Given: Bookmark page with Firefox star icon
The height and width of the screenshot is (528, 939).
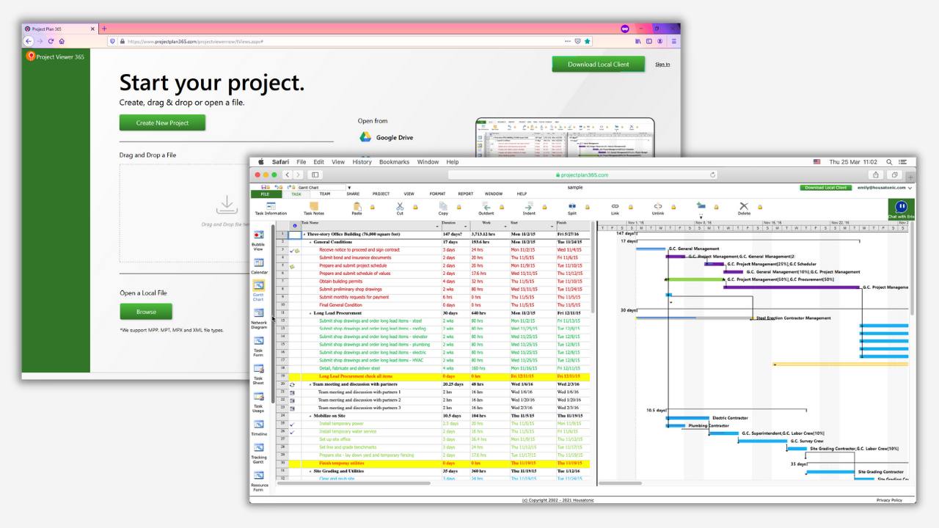Looking at the screenshot, I should pyautogui.click(x=588, y=41).
